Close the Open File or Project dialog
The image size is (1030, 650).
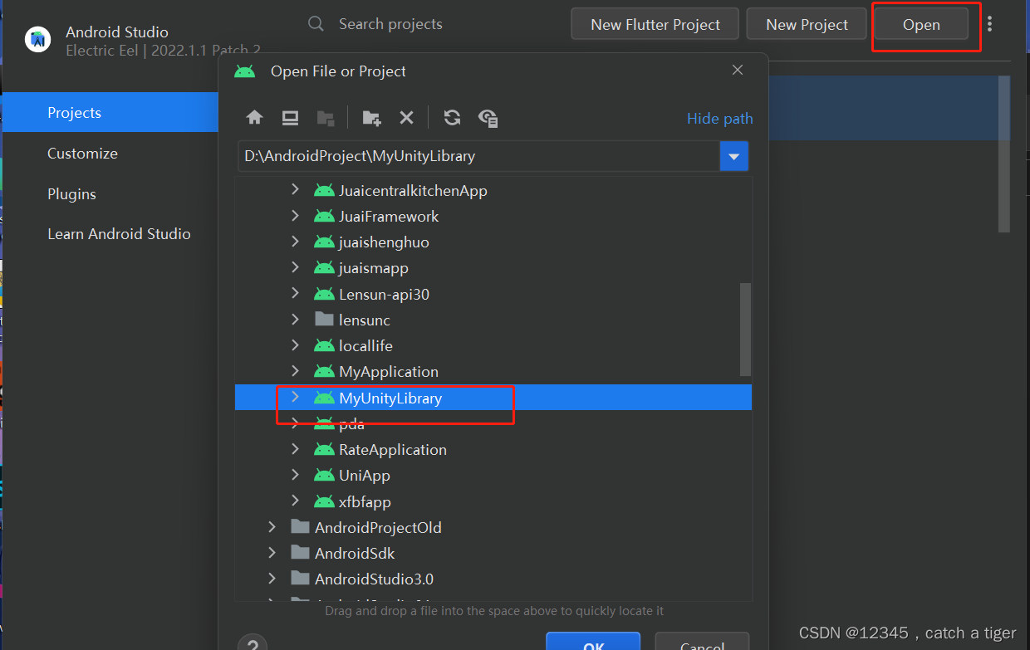point(738,71)
